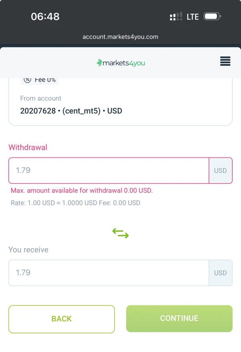Screen dimensions: 241x352
Task: Tap the Rate and Fee info line
Action: click(x=76, y=203)
